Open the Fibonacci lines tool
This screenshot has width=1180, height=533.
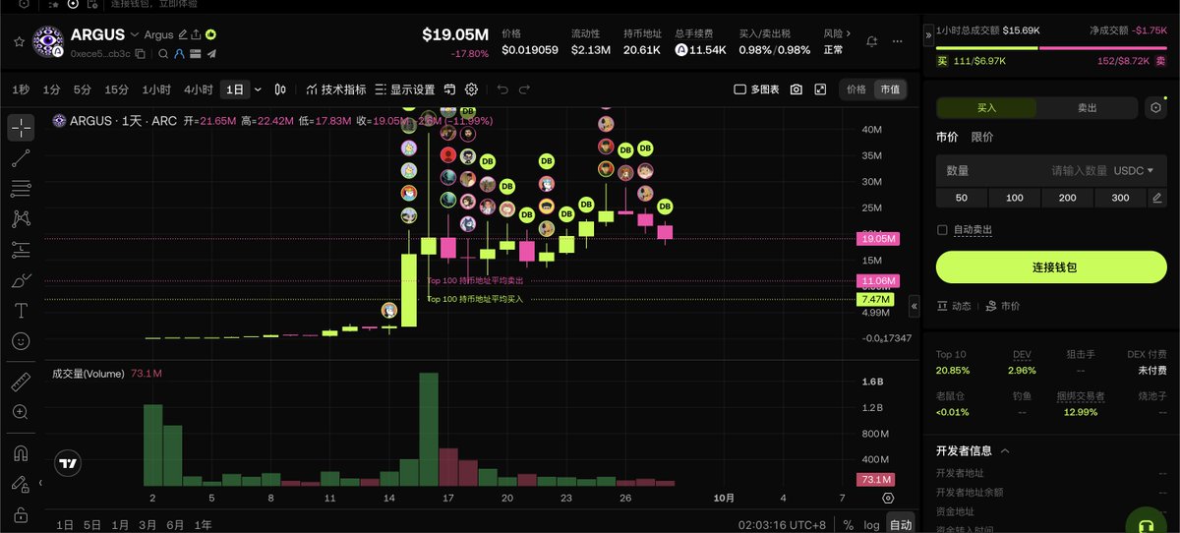point(21,188)
